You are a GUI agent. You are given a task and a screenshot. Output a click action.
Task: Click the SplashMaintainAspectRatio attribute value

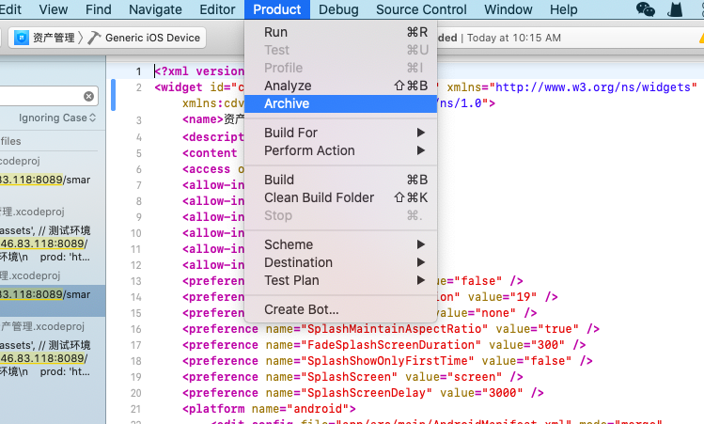(x=395, y=329)
